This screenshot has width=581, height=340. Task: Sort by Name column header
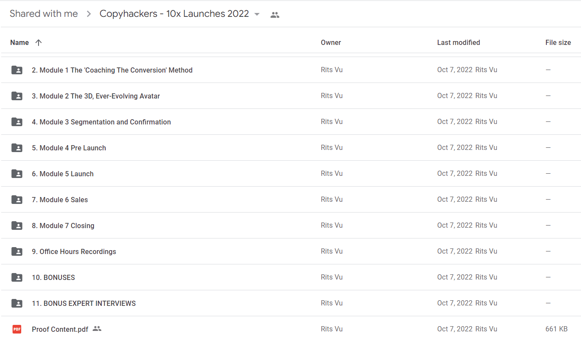[19, 42]
